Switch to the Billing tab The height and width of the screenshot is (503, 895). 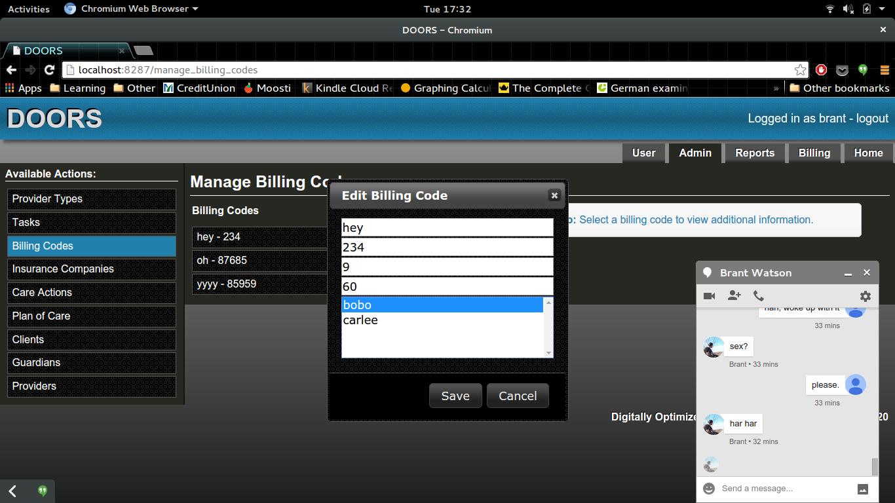pyautogui.click(x=814, y=153)
